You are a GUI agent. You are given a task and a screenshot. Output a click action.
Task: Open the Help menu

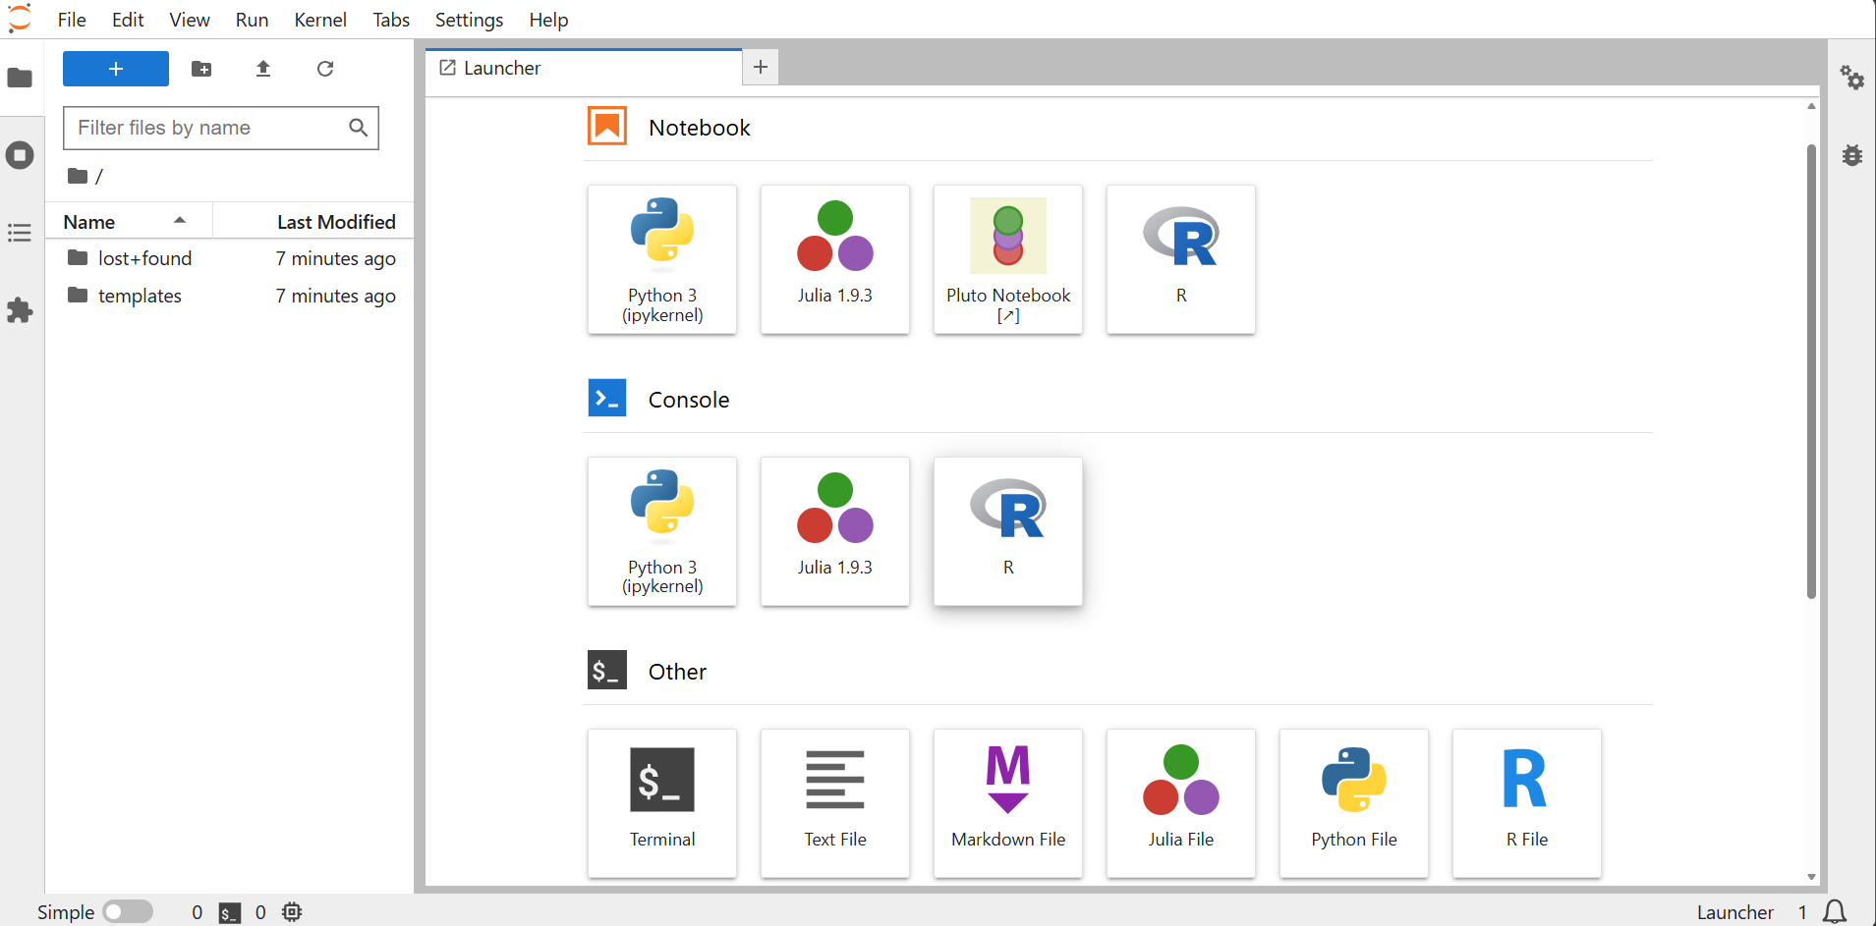point(548,20)
